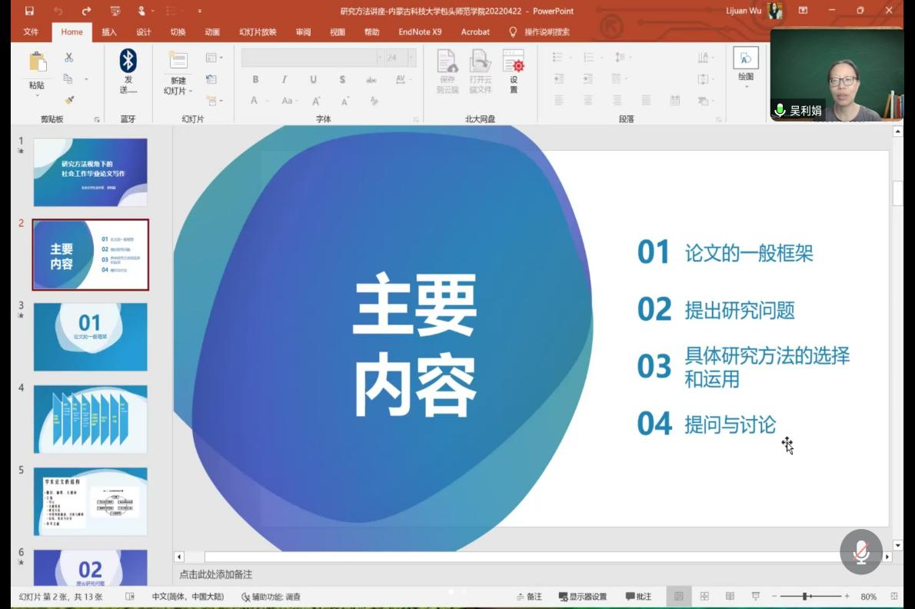Click 显示器设置 in the status bar
915x609 pixels.
coord(583,597)
